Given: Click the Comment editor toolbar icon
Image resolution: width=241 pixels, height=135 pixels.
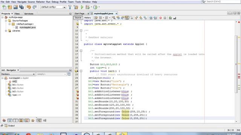Looking at the screenshot, I should click(x=170, y=18).
